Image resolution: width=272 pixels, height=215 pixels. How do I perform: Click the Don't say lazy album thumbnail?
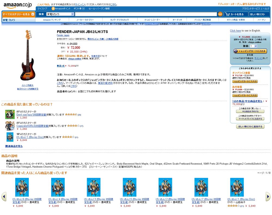tap(10, 114)
